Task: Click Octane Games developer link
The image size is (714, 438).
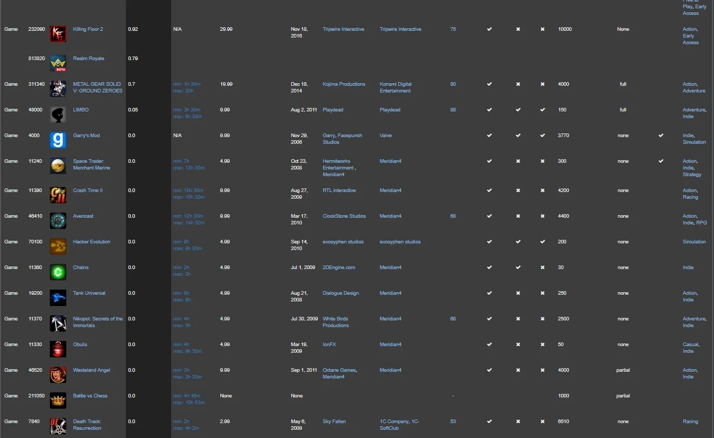Action: (339, 370)
